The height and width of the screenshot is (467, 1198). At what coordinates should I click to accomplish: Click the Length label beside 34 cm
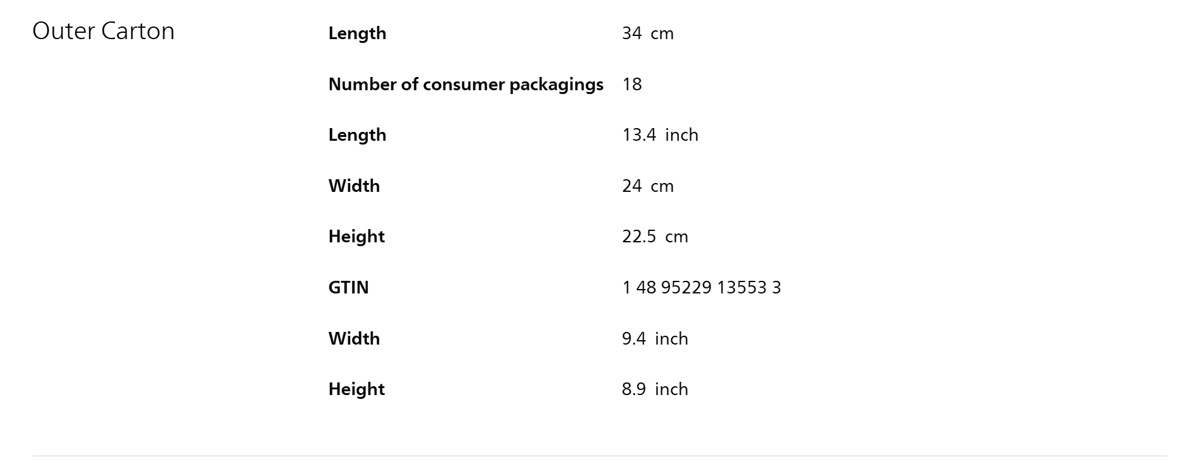point(357,33)
